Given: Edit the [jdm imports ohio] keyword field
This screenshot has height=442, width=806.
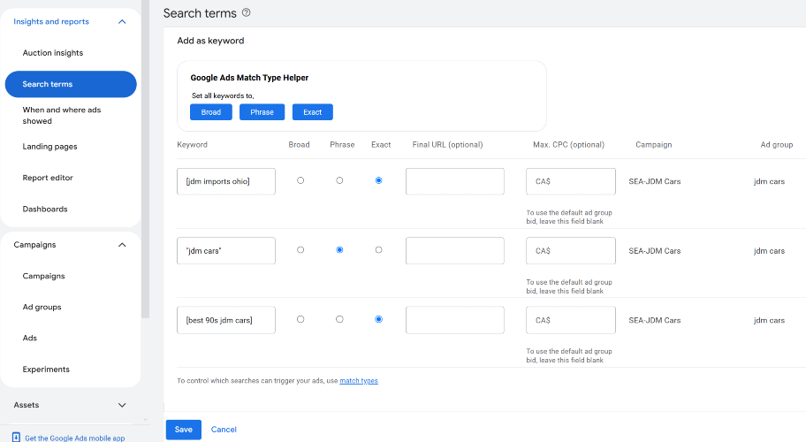Looking at the screenshot, I should point(226,181).
